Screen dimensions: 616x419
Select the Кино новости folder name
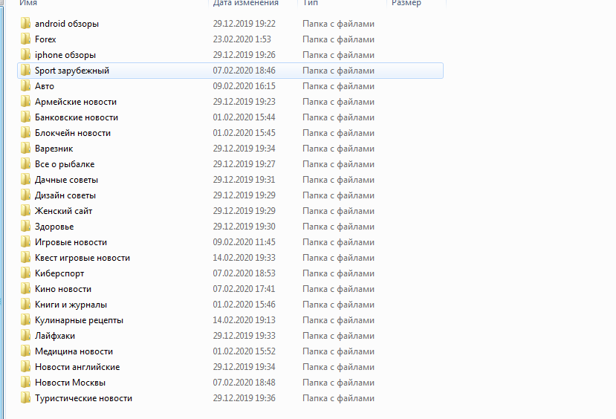tap(63, 289)
